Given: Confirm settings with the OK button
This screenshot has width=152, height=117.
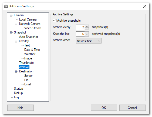Looking at the screenshot, I should (x=104, y=108).
